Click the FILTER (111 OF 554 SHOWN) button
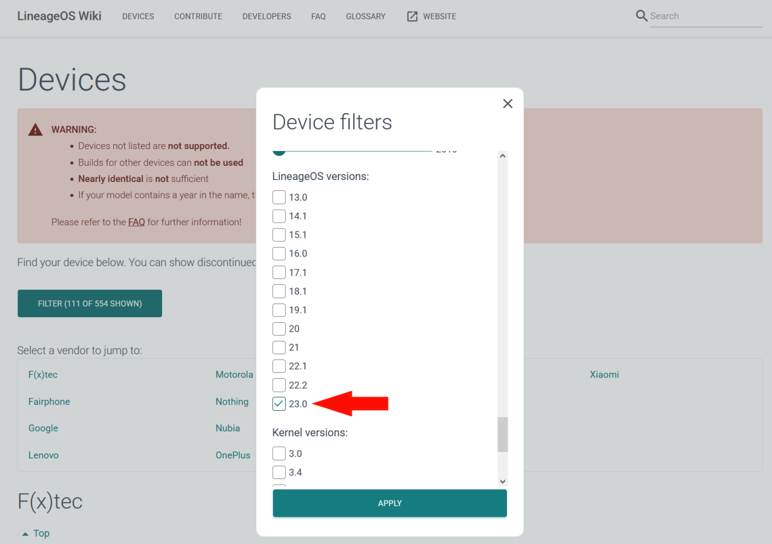 (89, 303)
